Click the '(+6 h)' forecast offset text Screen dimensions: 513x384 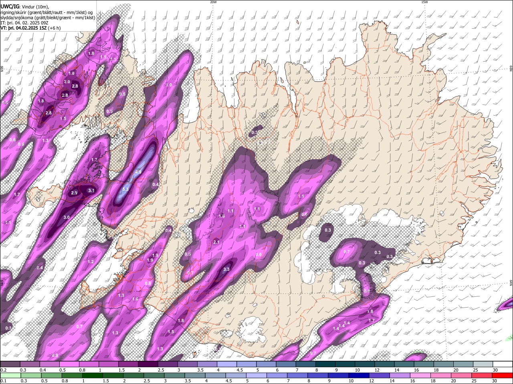(x=55, y=28)
